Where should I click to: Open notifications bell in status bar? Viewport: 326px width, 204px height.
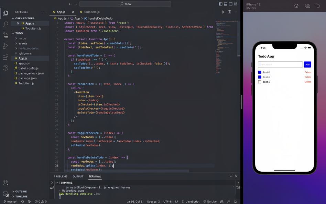(x=235, y=202)
